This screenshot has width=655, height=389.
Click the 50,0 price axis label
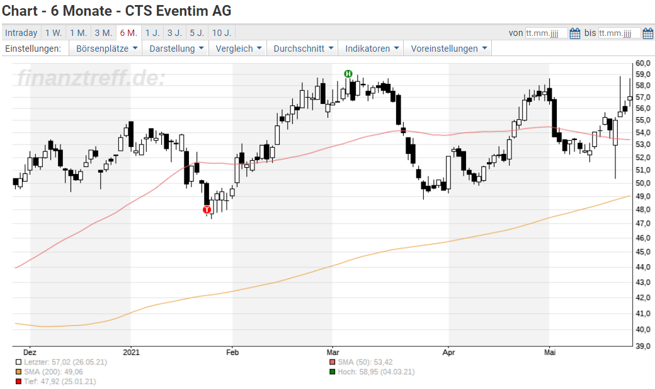coord(643,183)
